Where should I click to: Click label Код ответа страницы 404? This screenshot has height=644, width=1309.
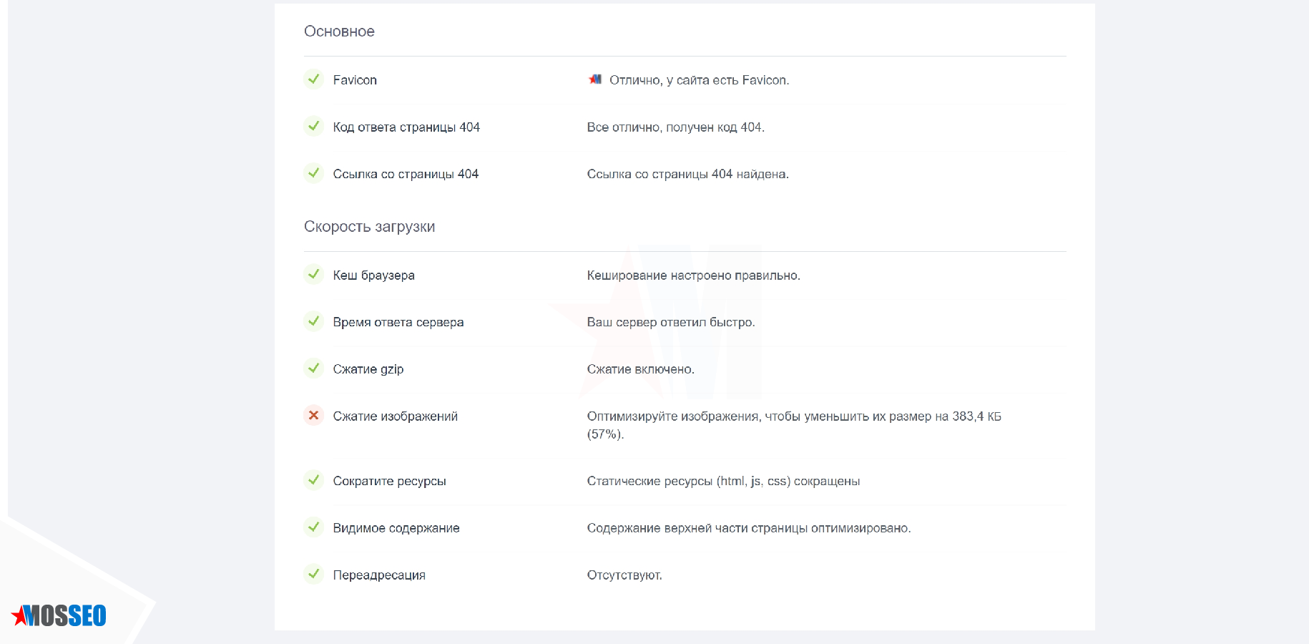pos(406,127)
